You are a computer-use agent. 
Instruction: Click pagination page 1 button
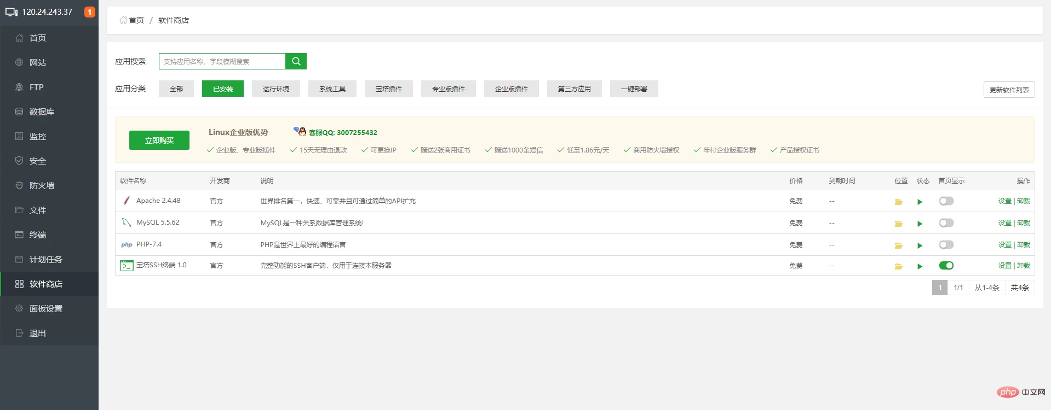click(x=940, y=288)
